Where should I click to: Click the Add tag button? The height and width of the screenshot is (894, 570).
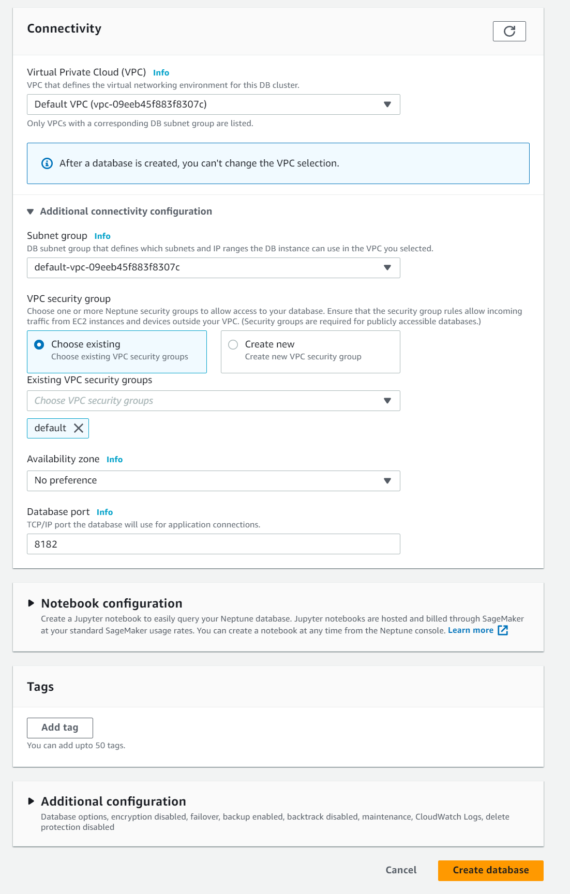pyautogui.click(x=60, y=728)
